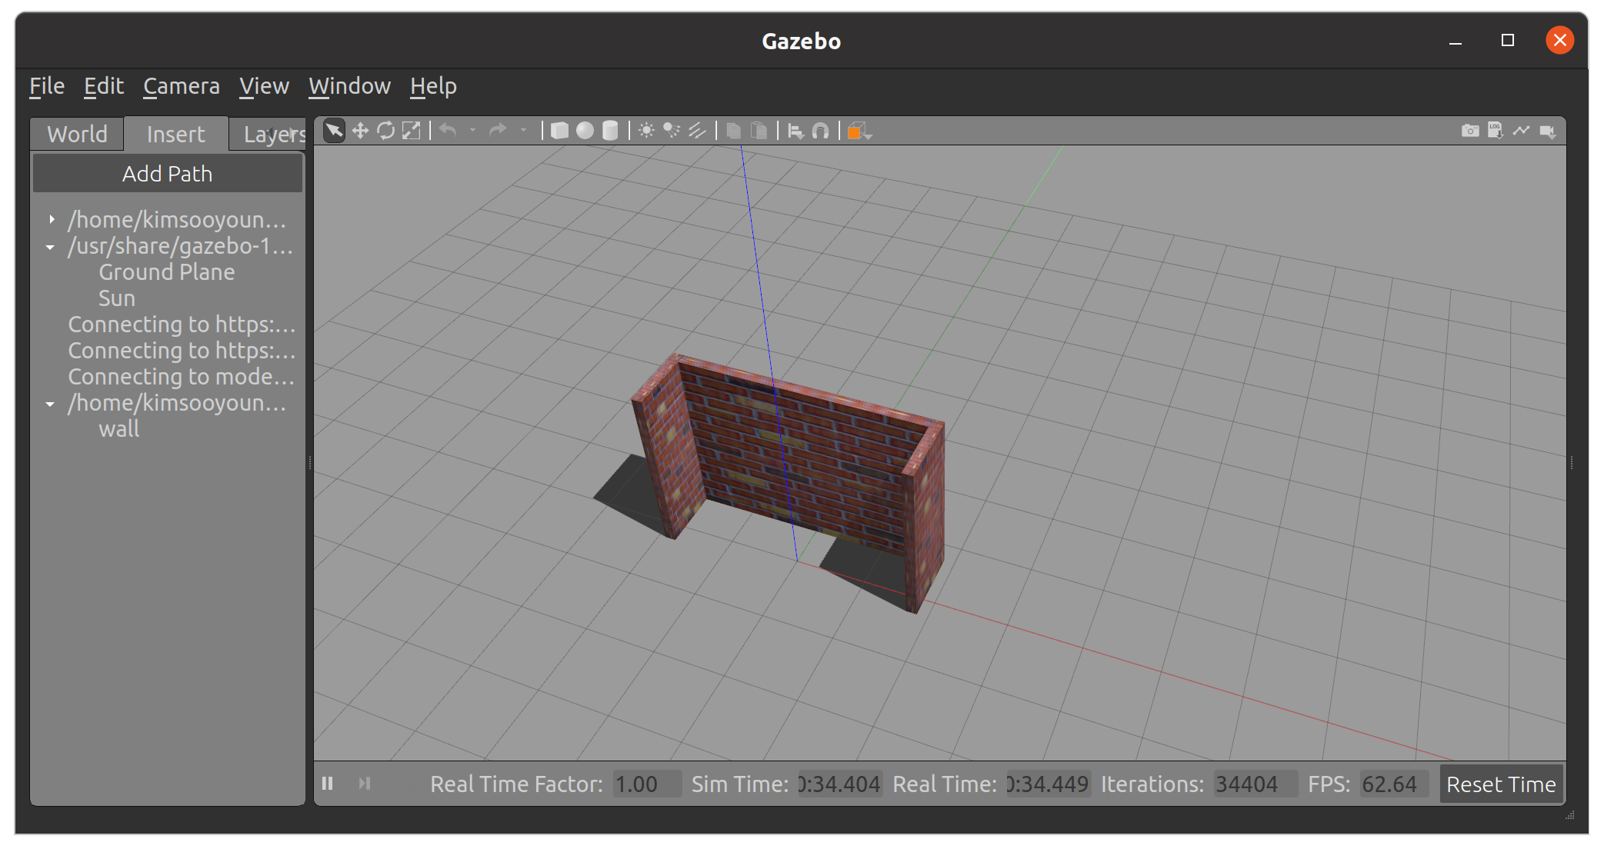Select the Ground Plane model
The width and height of the screenshot is (1604, 849).
(167, 272)
